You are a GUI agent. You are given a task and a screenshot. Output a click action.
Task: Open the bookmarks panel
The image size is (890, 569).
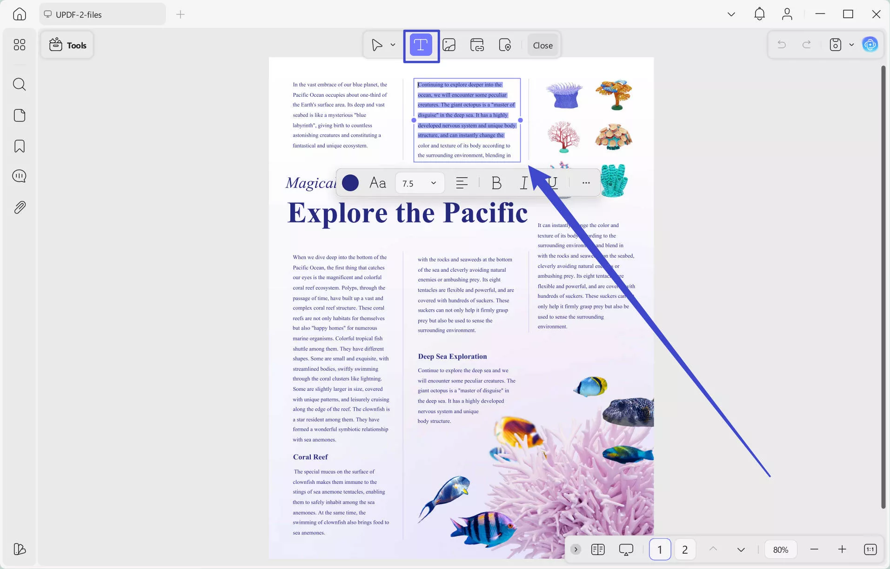(x=19, y=146)
